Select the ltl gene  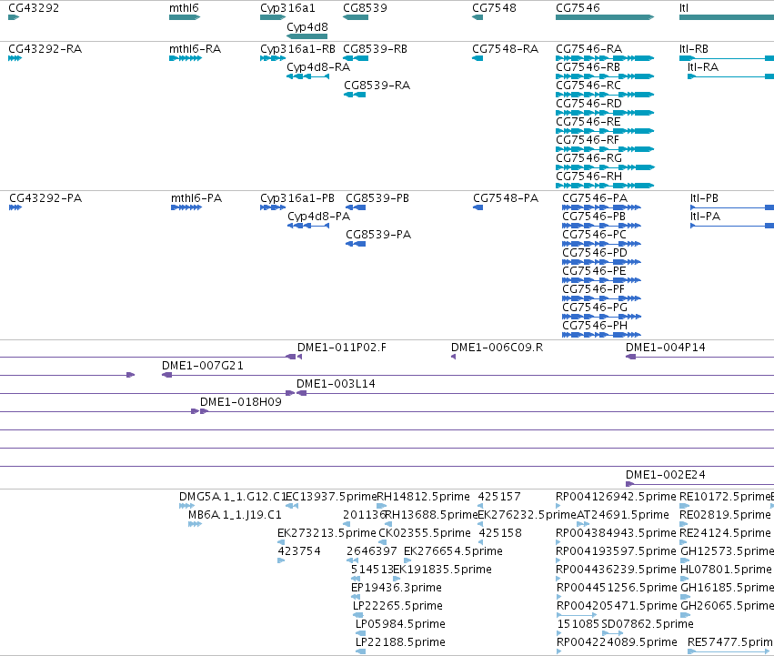tap(727, 17)
